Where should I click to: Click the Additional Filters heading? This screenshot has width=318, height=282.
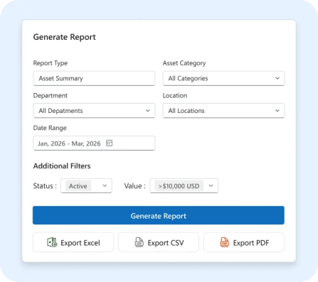[62, 166]
